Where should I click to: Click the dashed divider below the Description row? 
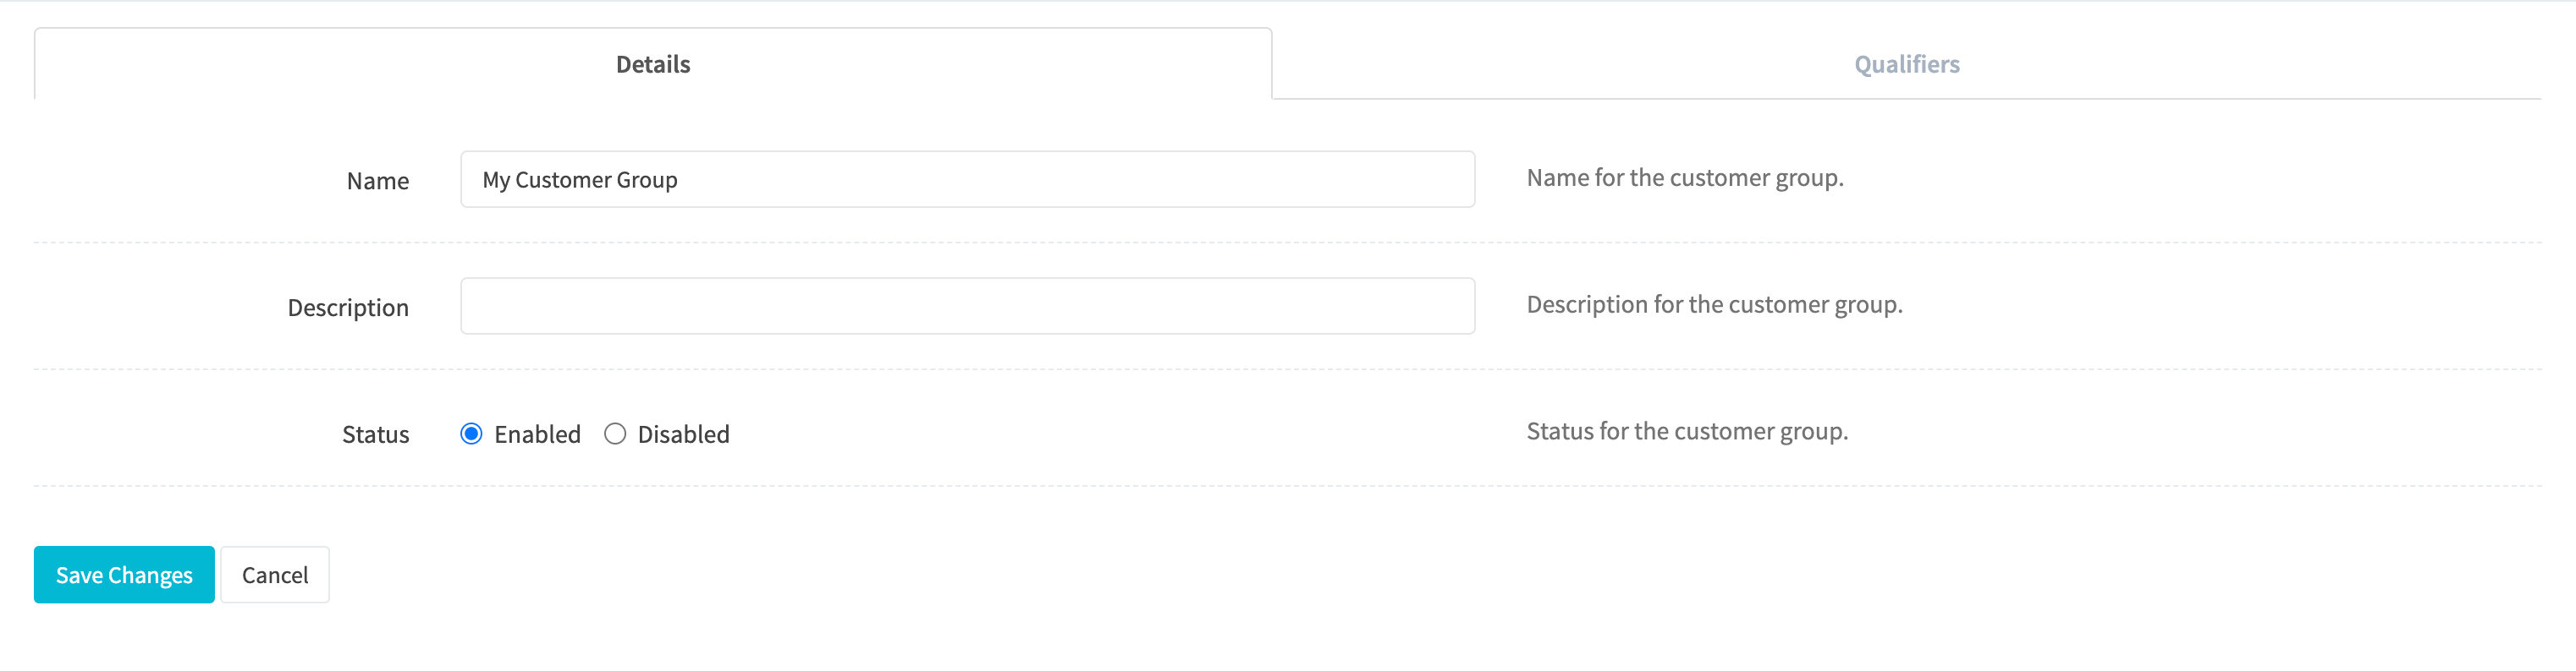[1287, 369]
